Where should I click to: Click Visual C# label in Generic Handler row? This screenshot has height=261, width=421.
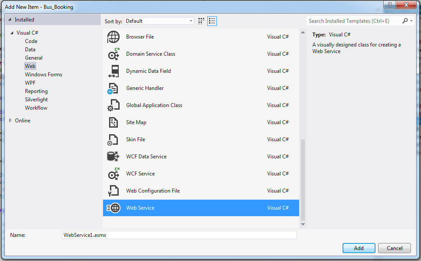point(278,88)
